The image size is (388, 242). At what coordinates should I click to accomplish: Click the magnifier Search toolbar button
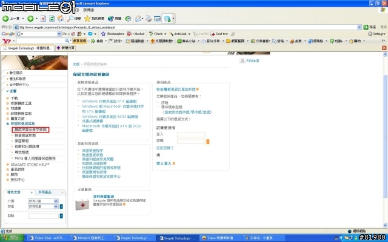pos(74,19)
